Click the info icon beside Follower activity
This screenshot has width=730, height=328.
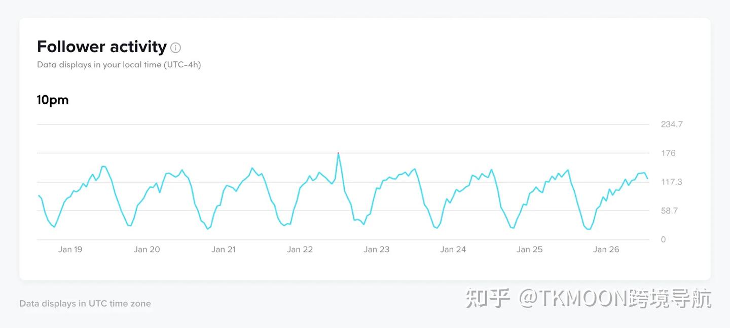[175, 48]
